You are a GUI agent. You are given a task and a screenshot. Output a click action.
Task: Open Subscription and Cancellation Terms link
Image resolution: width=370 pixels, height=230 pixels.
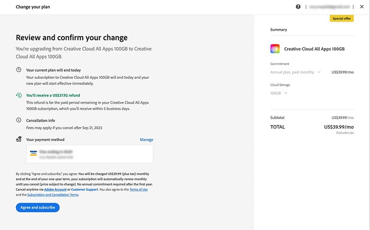(x=53, y=195)
